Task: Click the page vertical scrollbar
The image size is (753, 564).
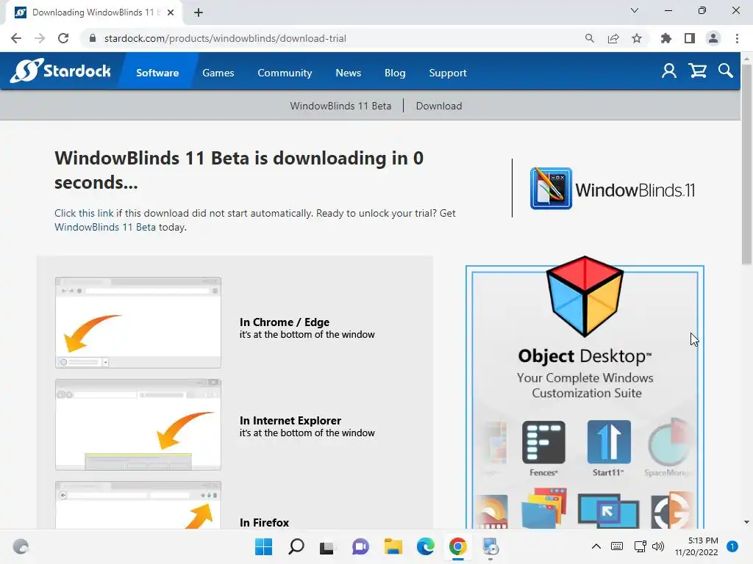Action: pos(746,164)
